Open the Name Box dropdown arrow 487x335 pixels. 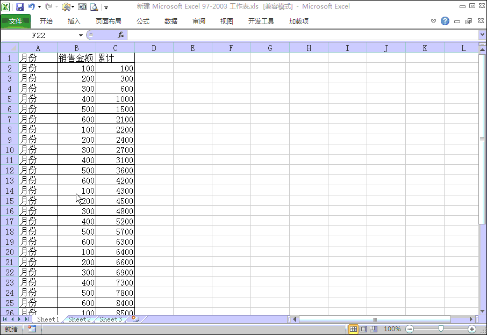[x=81, y=35]
